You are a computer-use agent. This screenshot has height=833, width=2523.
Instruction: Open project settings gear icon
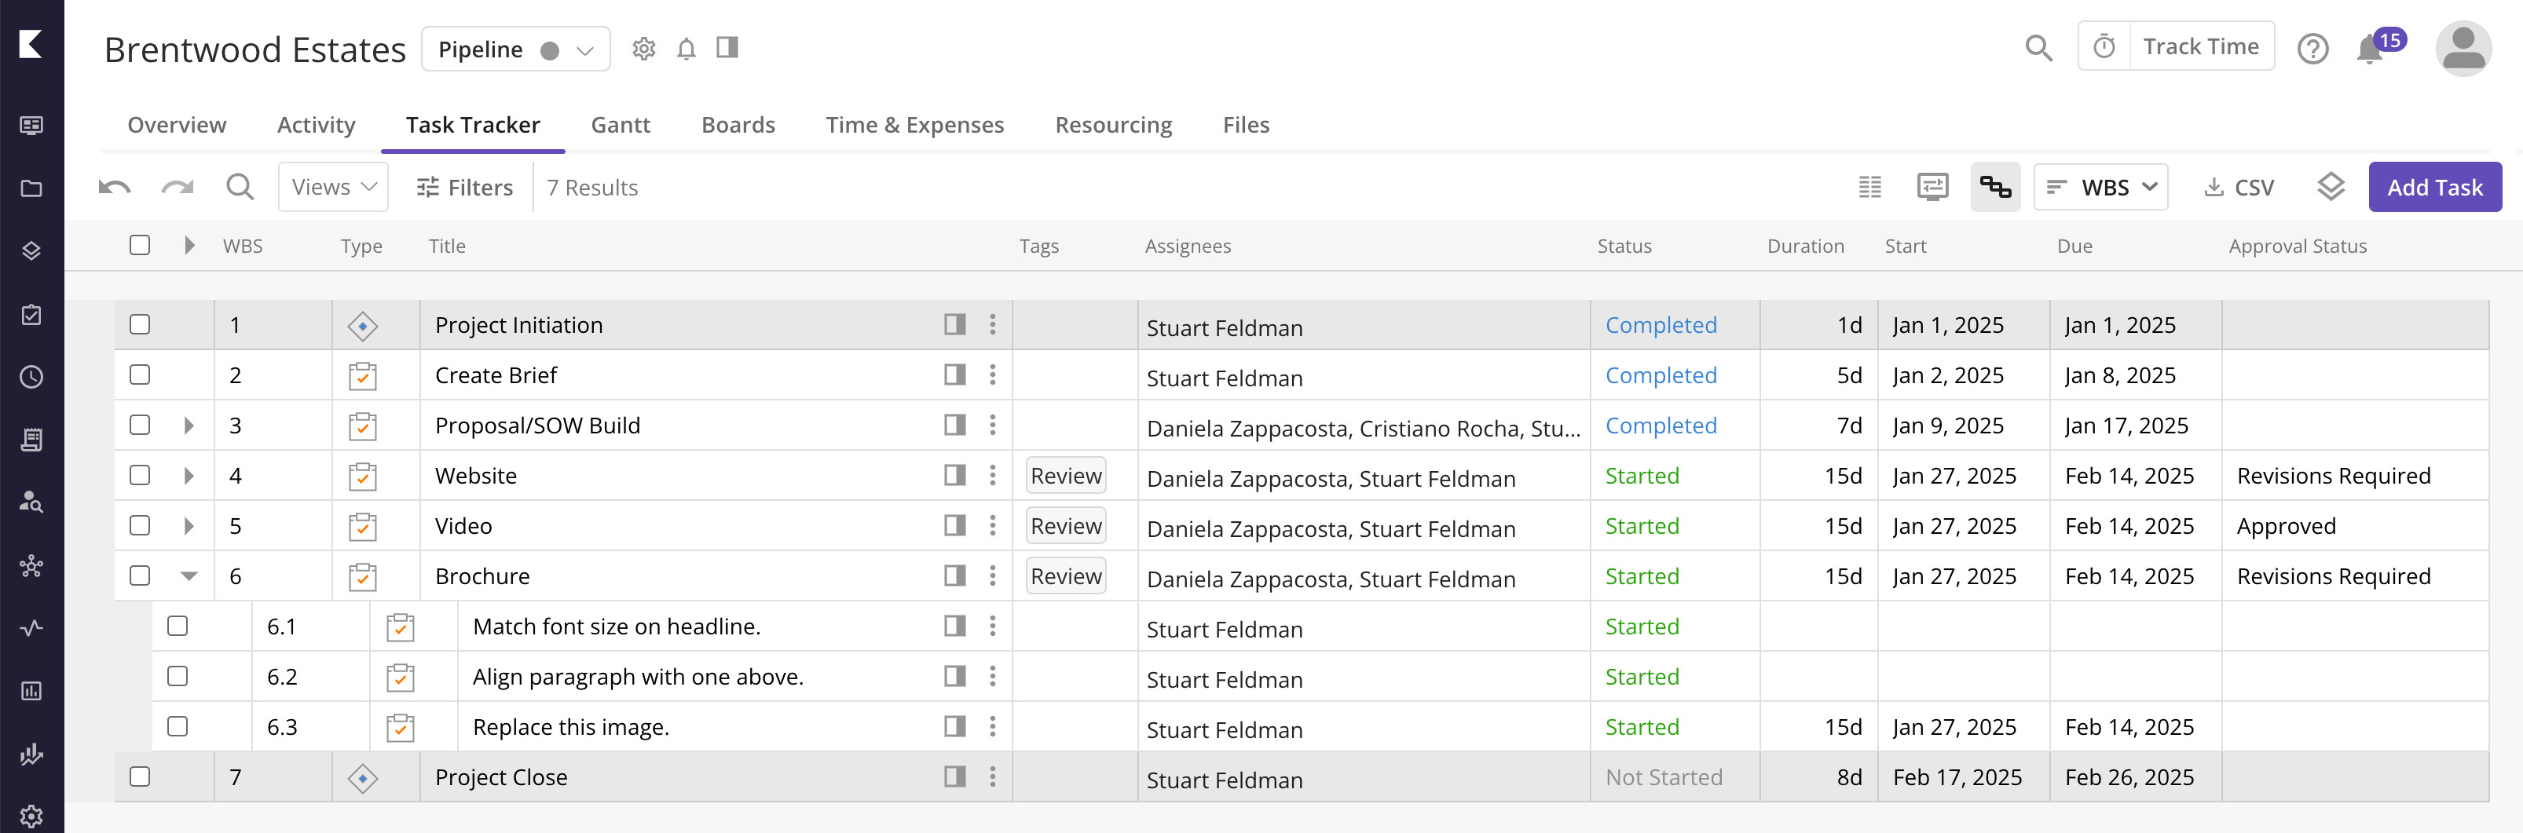[643, 49]
